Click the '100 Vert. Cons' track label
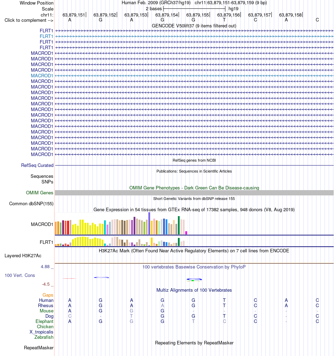 click(x=20, y=276)
